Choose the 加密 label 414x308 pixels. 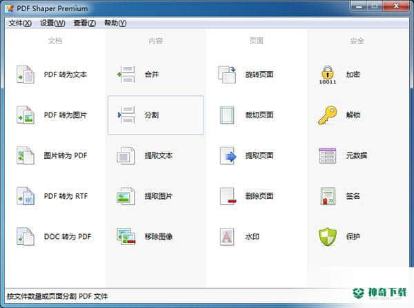tap(353, 75)
